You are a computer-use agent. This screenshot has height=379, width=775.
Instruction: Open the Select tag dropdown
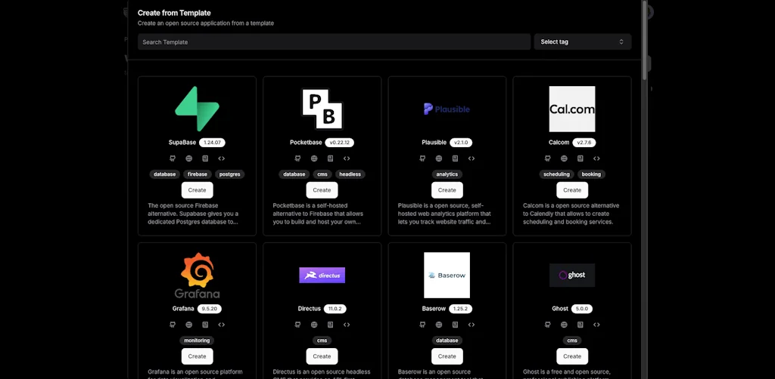pos(582,42)
